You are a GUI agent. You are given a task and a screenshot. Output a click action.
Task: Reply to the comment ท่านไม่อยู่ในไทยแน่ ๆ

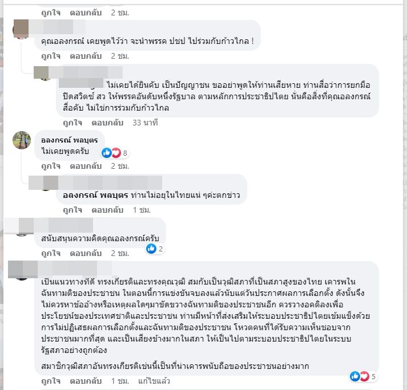point(107,210)
